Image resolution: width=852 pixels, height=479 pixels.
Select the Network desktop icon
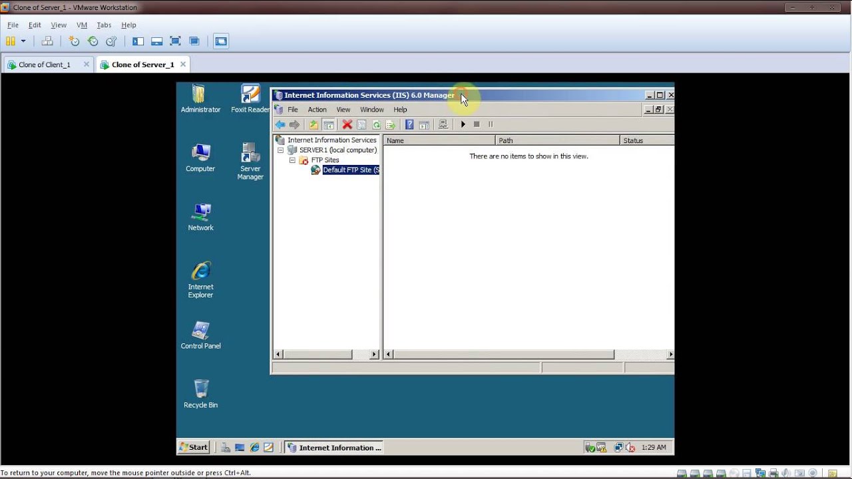coord(200,217)
